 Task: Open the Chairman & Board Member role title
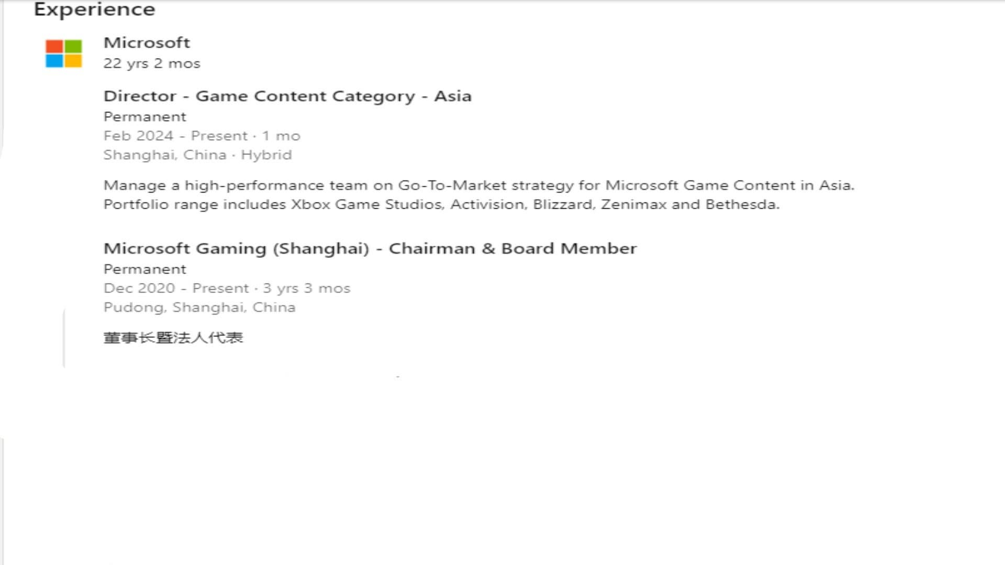(370, 248)
